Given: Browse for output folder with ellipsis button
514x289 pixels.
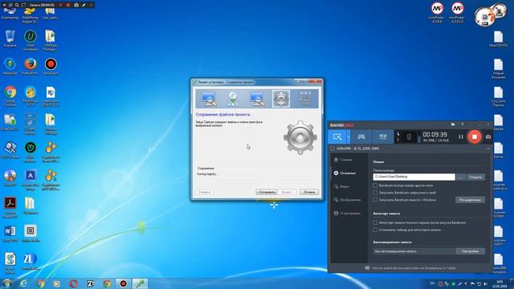Looking at the screenshot, I should (x=460, y=177).
